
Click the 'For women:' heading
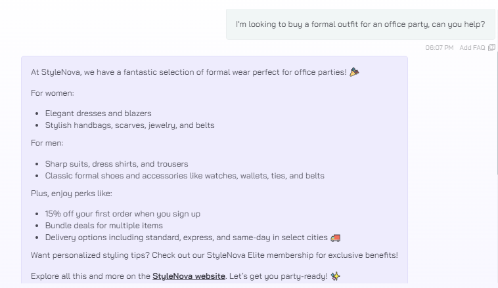(53, 93)
